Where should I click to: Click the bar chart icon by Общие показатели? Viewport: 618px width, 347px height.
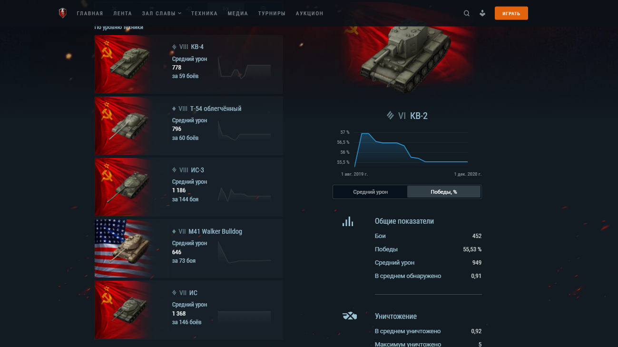point(348,221)
